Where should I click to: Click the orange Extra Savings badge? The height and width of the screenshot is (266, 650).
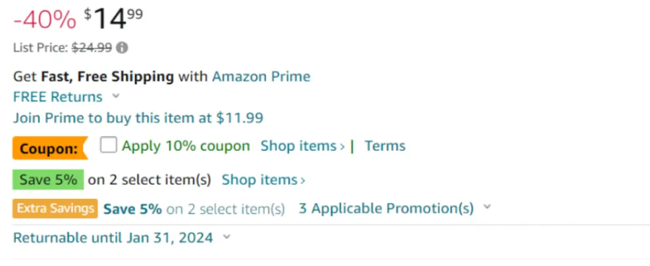tap(55, 209)
